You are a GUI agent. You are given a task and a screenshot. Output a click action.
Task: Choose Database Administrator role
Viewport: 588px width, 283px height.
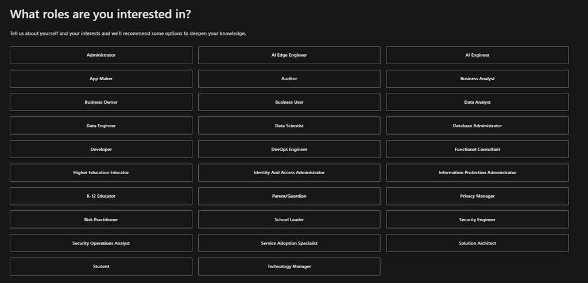477,125
